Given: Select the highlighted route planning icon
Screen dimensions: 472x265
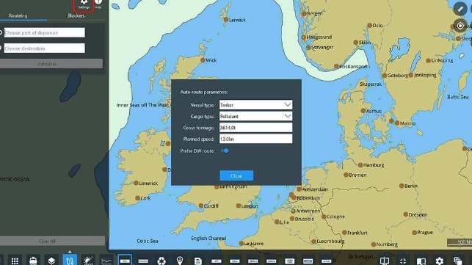Looking at the screenshot, I should coord(70,260).
